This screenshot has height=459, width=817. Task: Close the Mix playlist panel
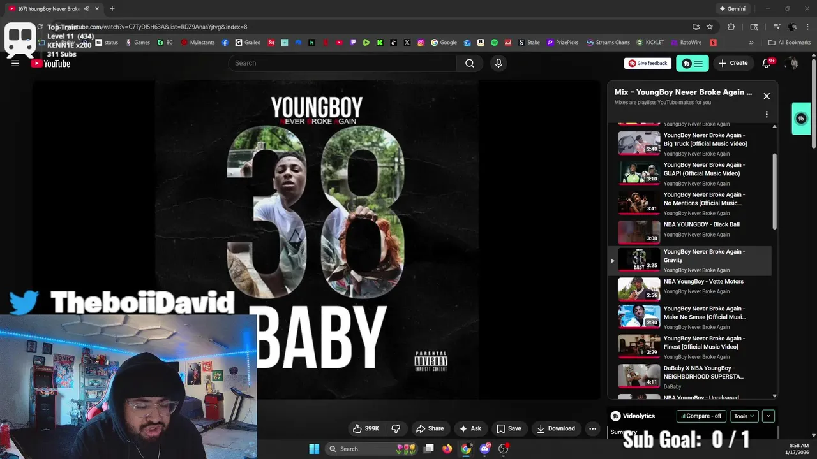767,96
